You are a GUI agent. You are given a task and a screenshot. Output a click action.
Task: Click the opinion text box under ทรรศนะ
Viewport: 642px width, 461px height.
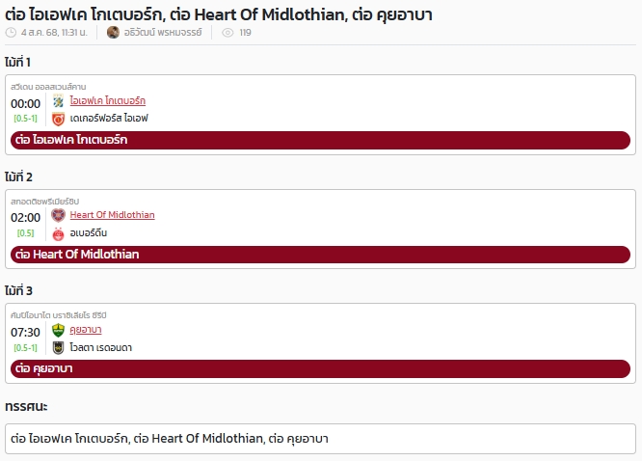(x=320, y=439)
